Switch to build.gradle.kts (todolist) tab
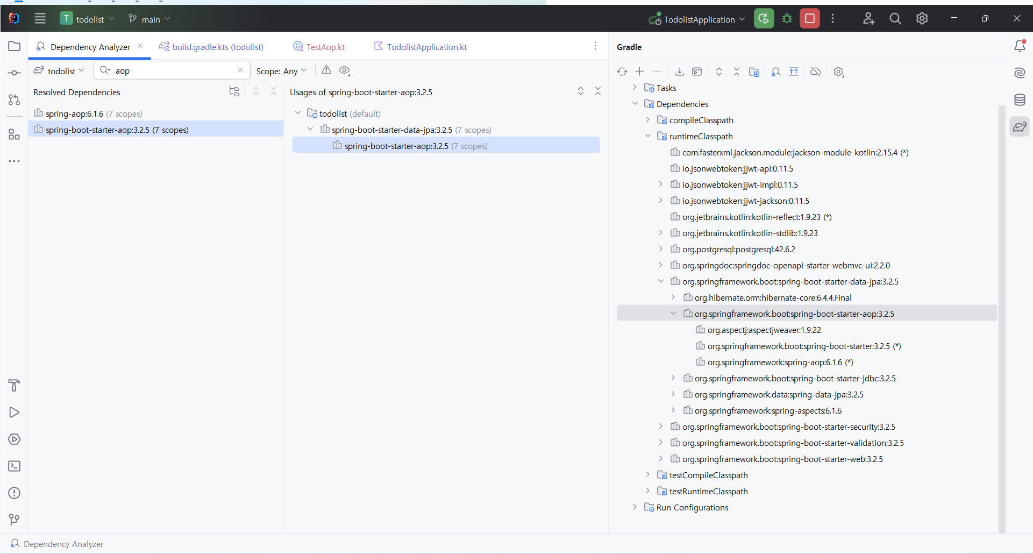The height and width of the screenshot is (554, 1033). 211,47
